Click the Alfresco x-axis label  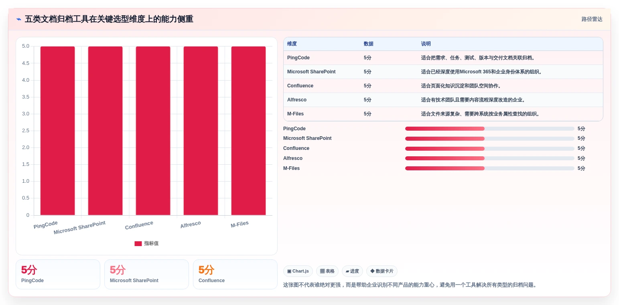(191, 225)
